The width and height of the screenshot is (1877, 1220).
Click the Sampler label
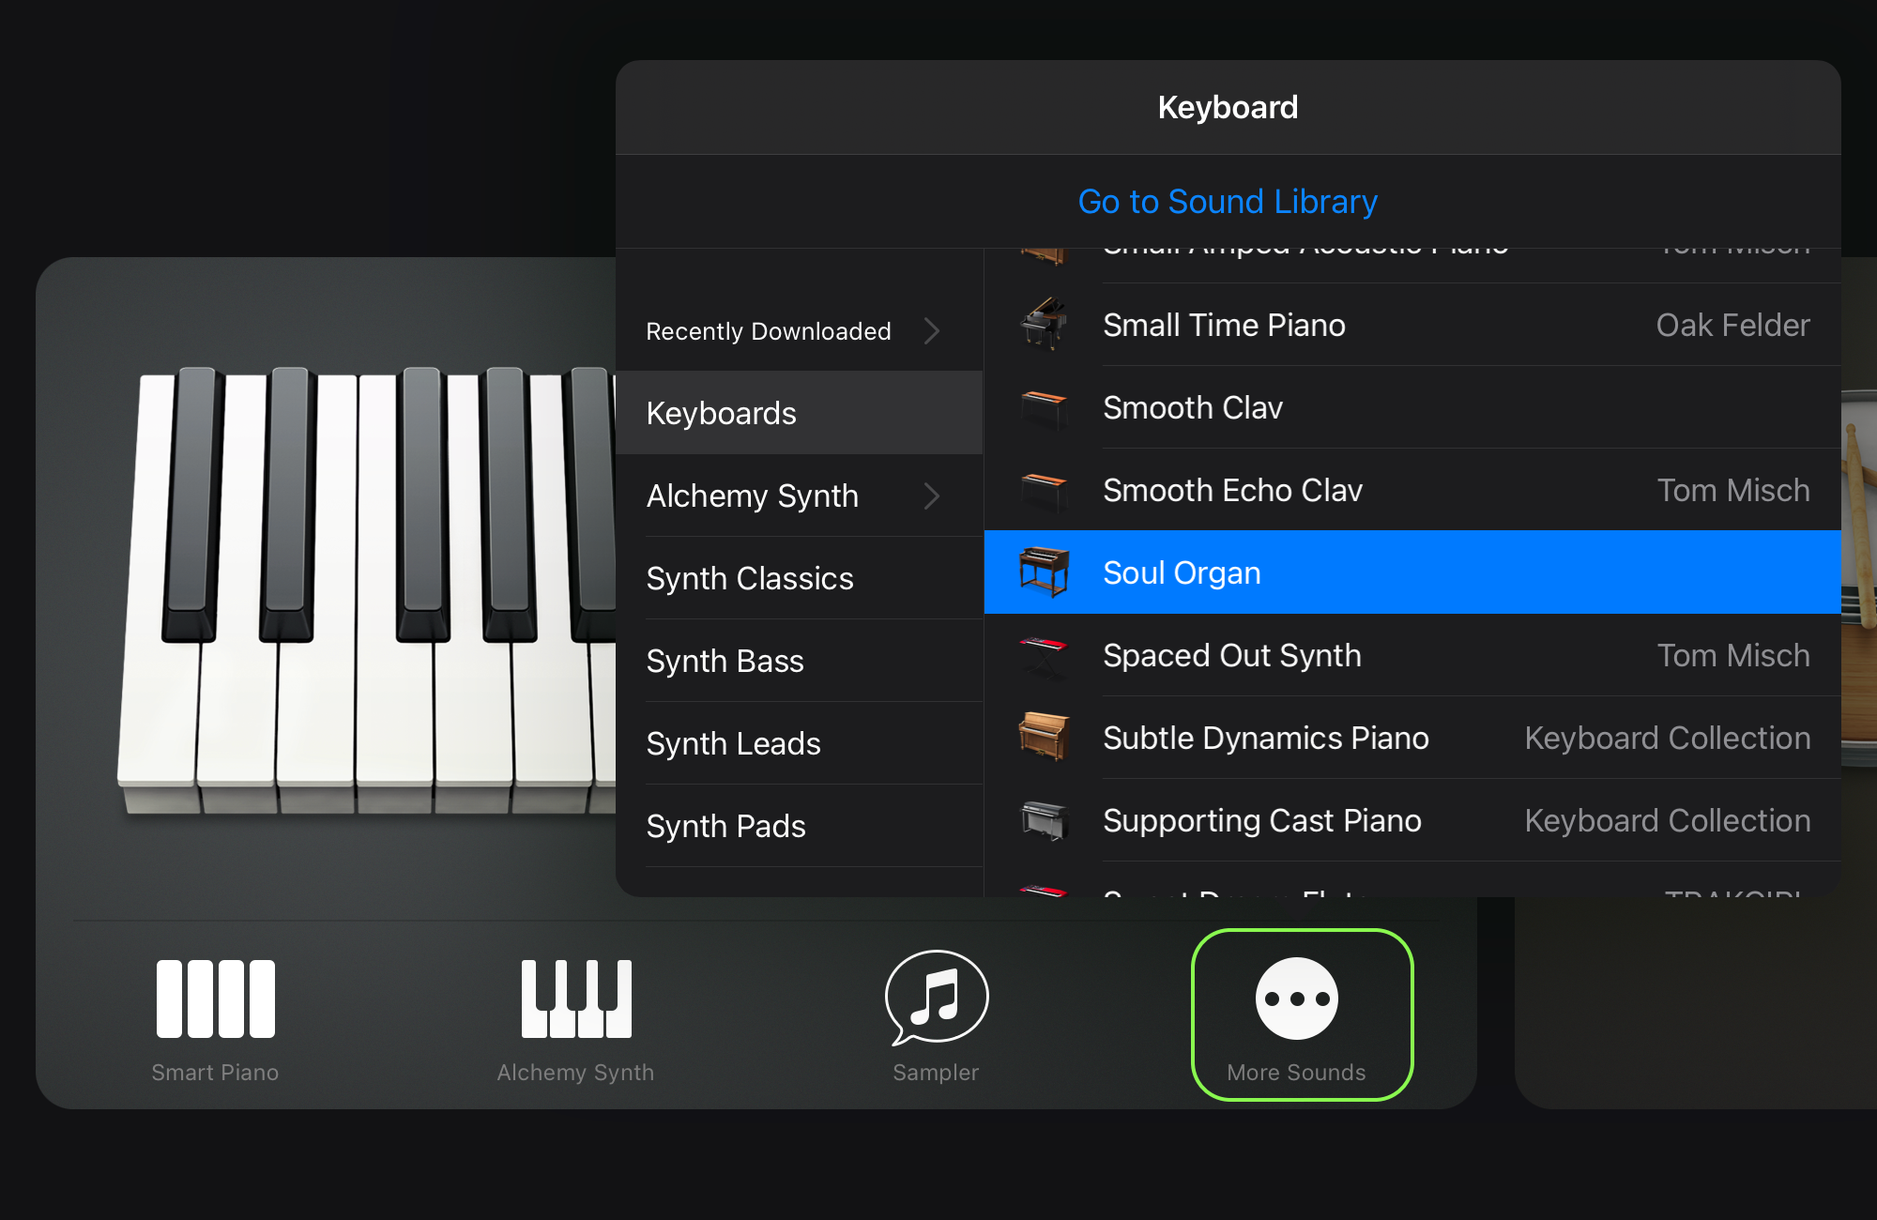(x=937, y=1072)
